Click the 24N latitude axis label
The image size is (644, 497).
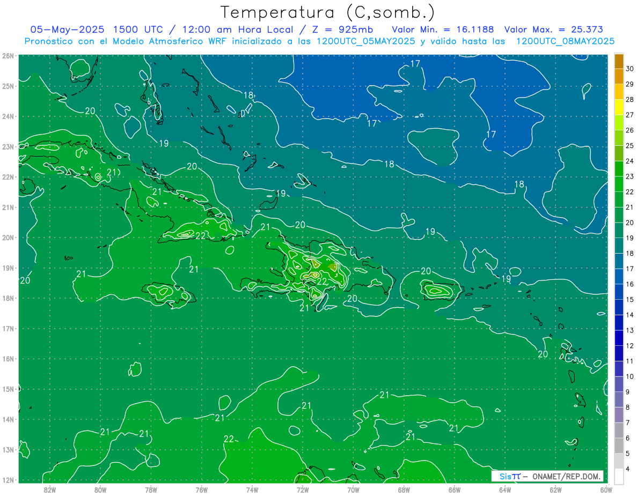coord(8,116)
